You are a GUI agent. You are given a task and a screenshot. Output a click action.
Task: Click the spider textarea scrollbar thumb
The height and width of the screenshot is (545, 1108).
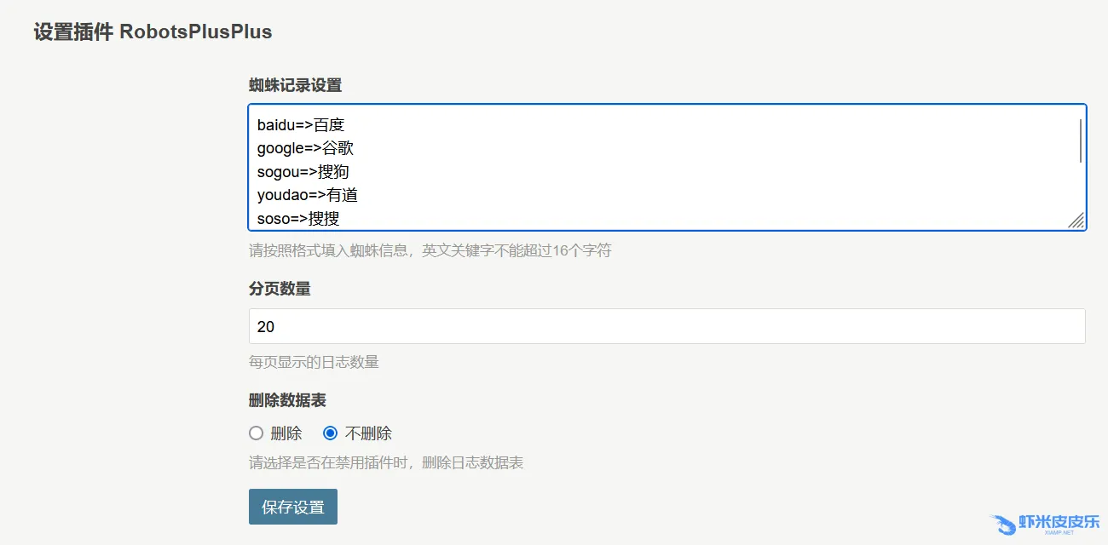pyautogui.click(x=1080, y=141)
